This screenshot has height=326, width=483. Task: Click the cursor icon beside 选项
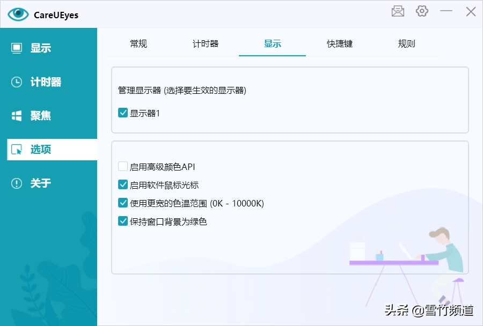click(x=17, y=150)
